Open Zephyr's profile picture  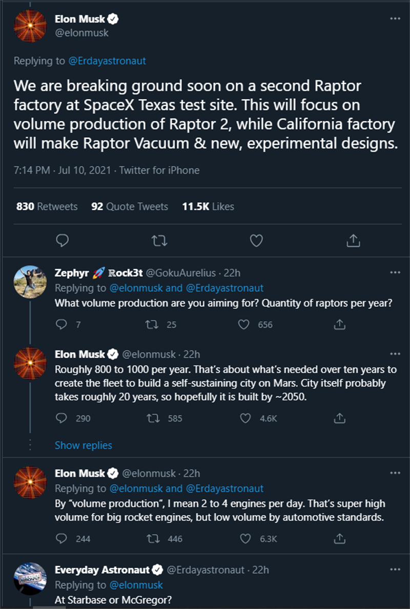click(x=29, y=281)
